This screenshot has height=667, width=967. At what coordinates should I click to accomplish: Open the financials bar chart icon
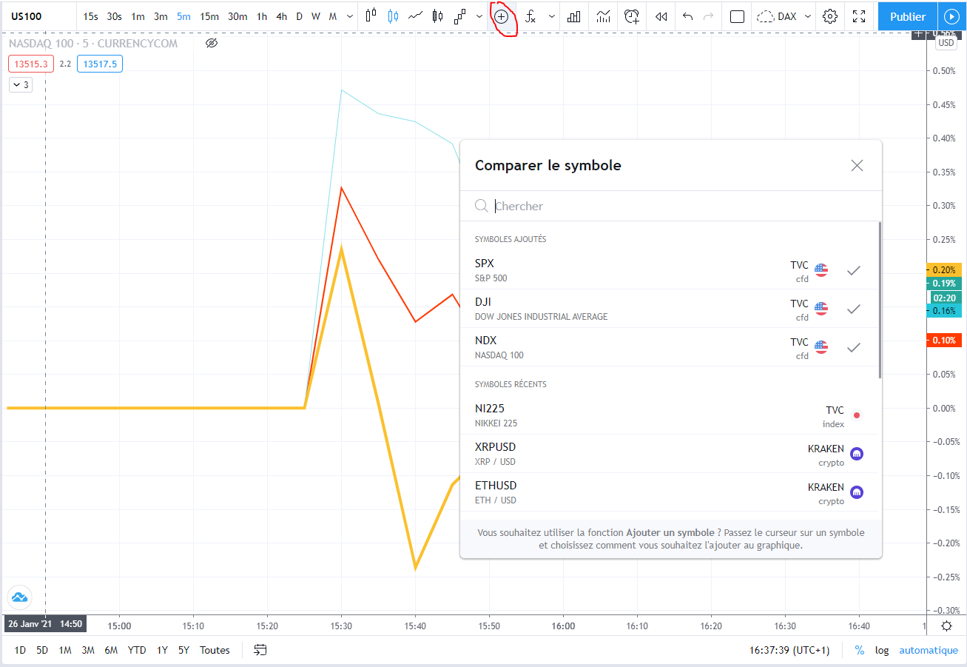[573, 16]
